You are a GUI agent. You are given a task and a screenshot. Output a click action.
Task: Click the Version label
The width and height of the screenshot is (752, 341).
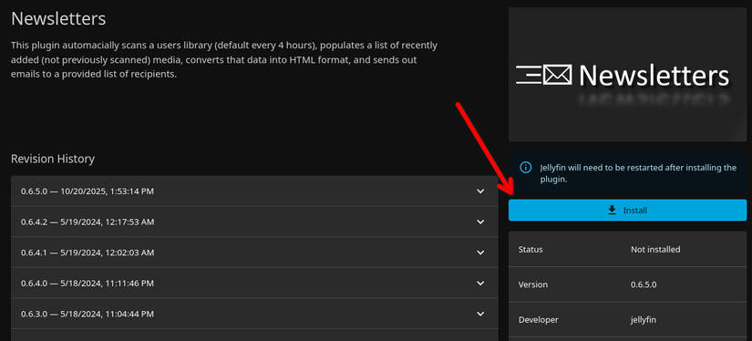point(533,284)
